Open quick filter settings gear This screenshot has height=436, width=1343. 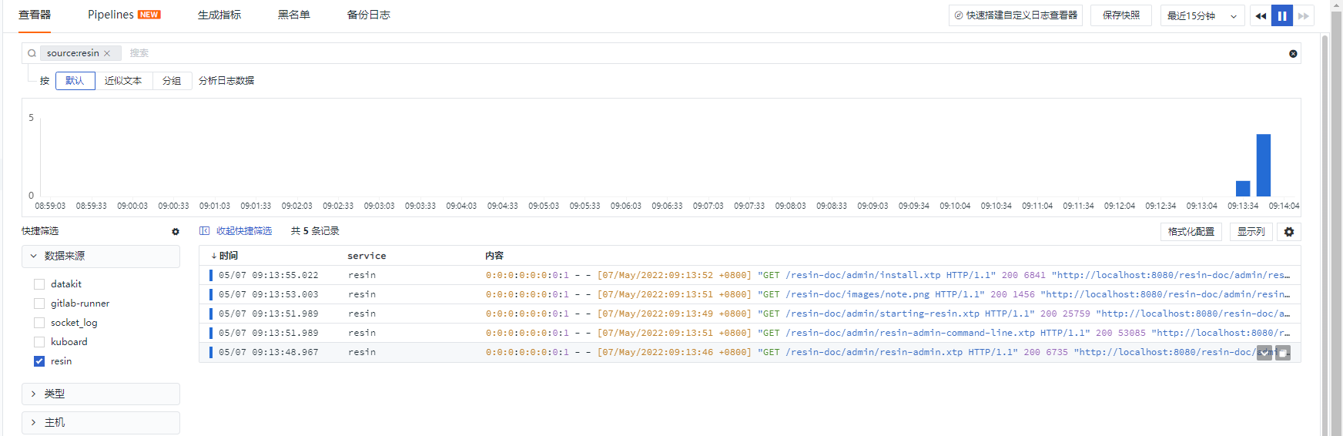coord(176,231)
